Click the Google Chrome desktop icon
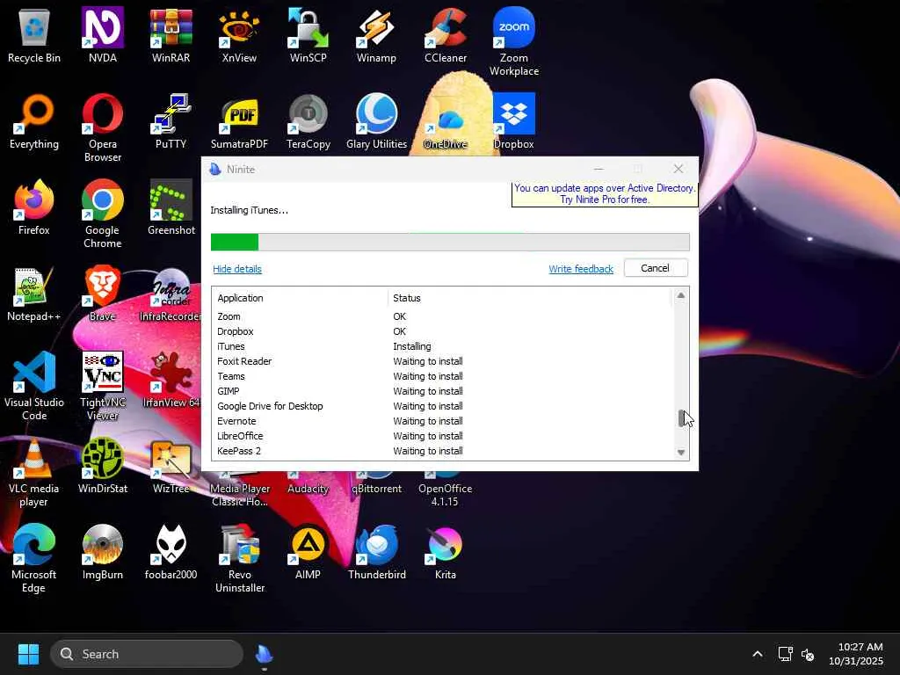The width and height of the screenshot is (900, 675). click(102, 214)
